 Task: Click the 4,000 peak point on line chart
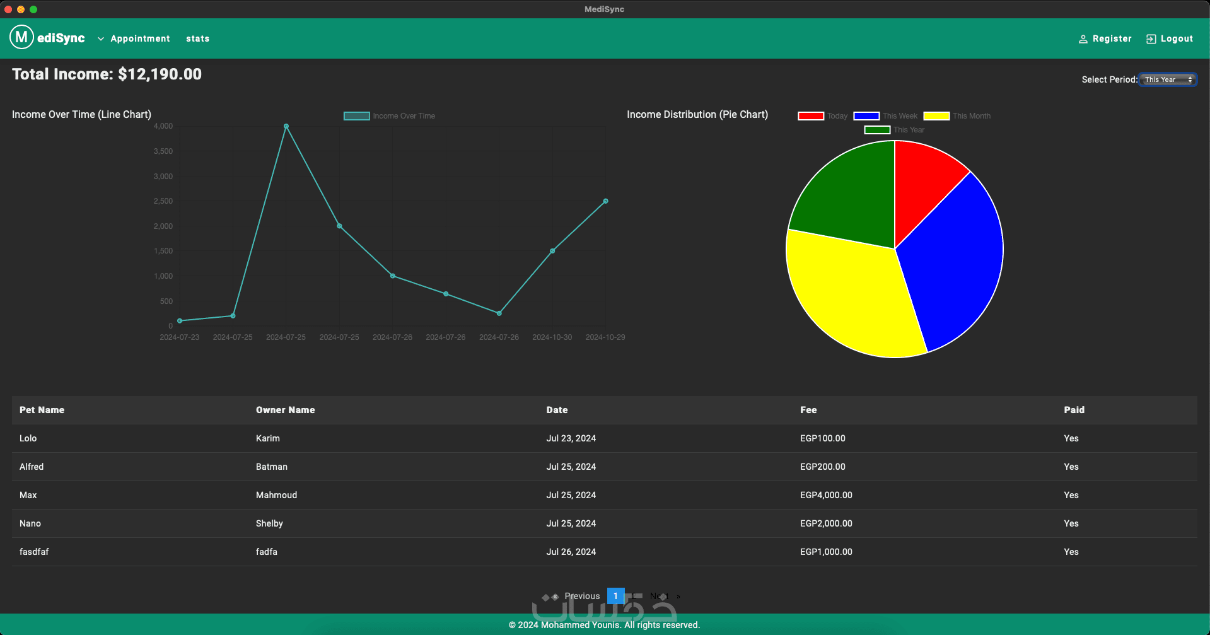[x=286, y=126]
